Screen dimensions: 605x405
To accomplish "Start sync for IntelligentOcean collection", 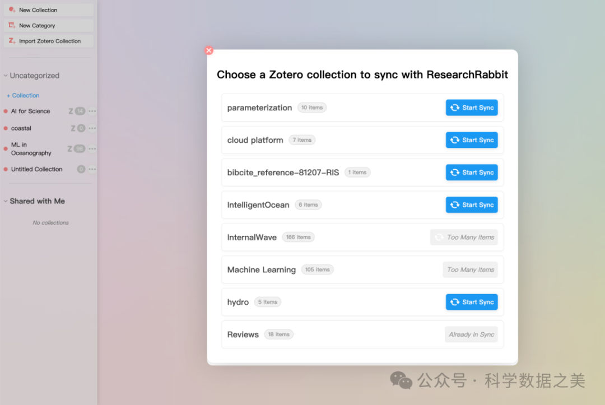I will click(x=472, y=205).
